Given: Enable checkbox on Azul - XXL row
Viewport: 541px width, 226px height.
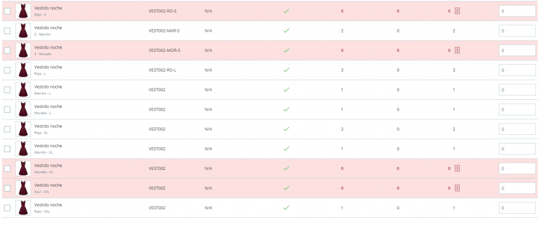Looking at the screenshot, I should click(7, 188).
